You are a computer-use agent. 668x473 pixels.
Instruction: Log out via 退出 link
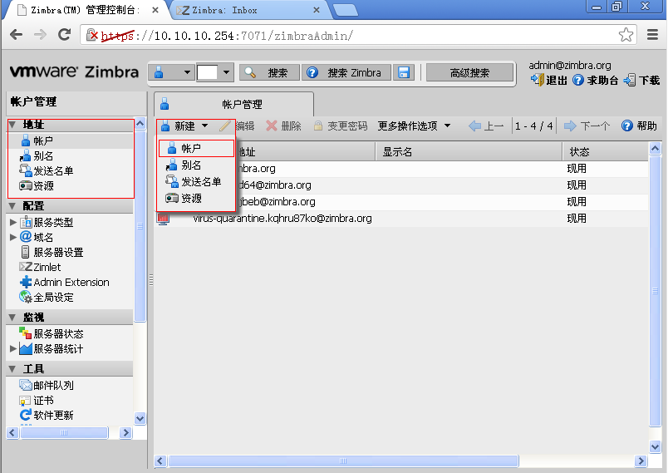coord(549,80)
